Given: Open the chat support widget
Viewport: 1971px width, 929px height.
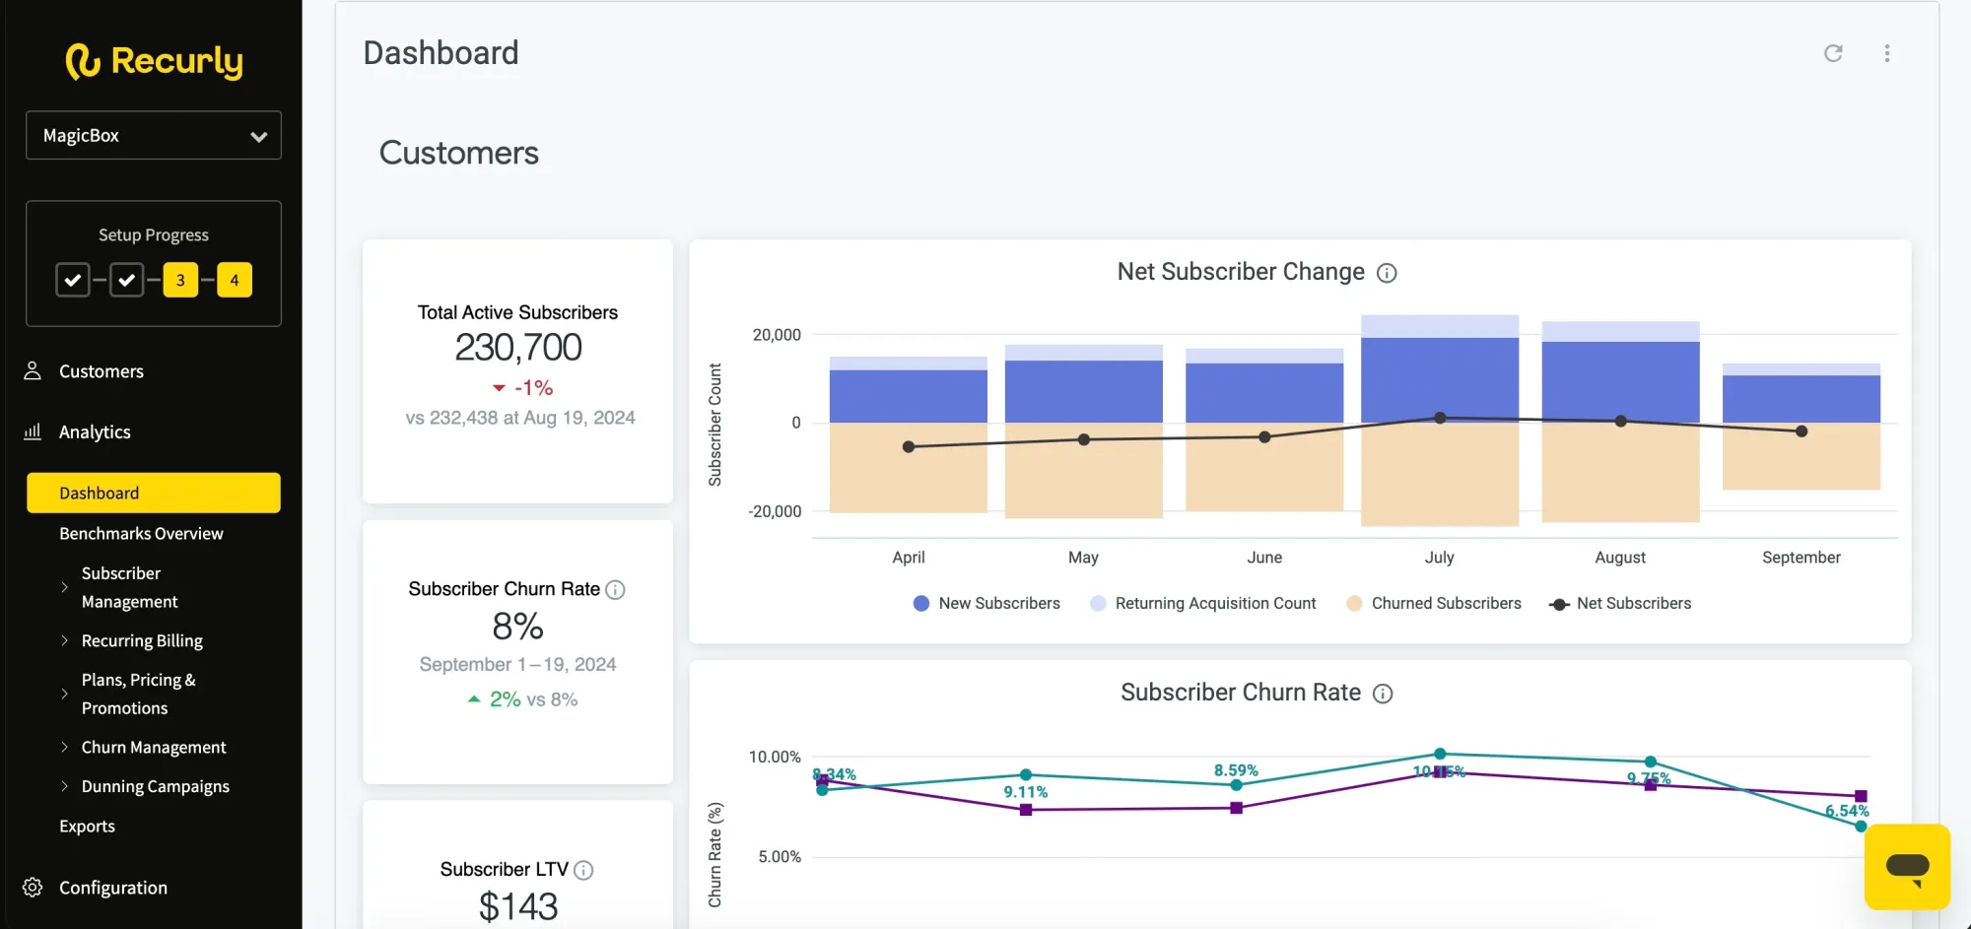Looking at the screenshot, I should (1907, 867).
